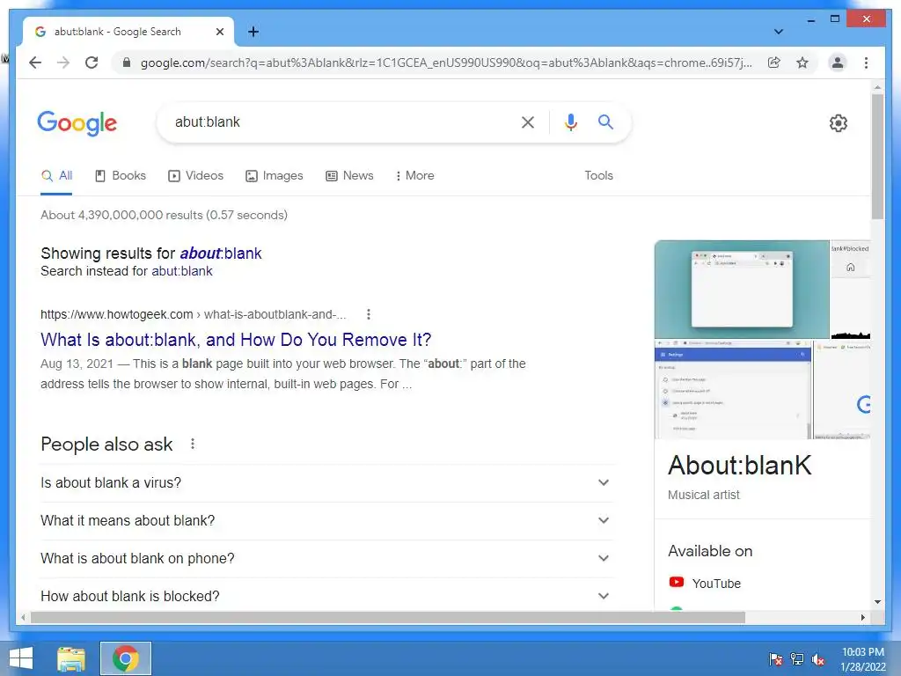Share this page via the address bar icon
Screen dimensions: 901x676
774,62
